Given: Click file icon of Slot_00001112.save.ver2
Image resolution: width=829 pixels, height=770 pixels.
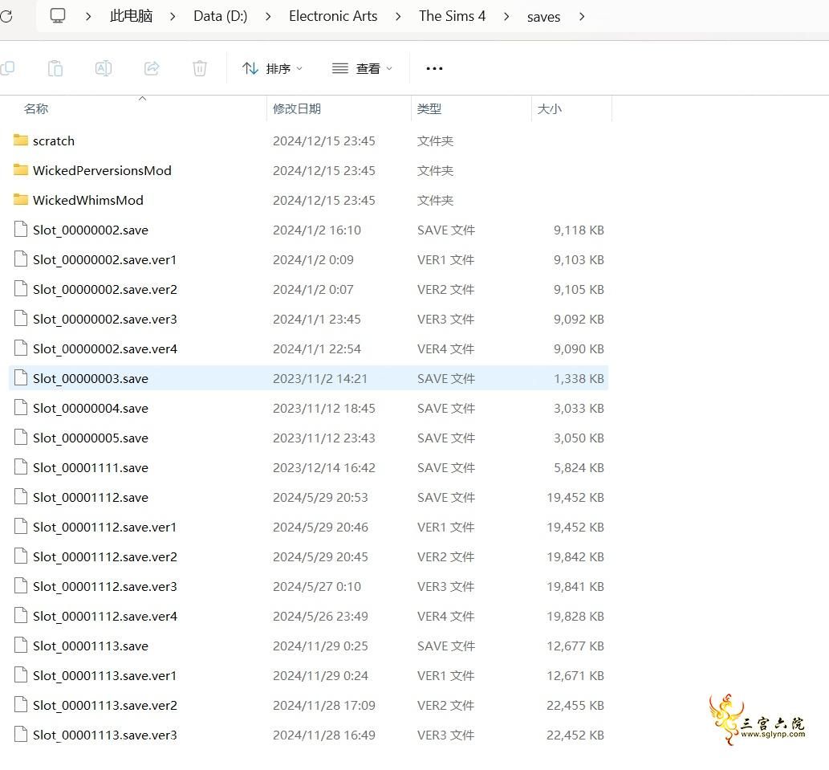Looking at the screenshot, I should (21, 556).
